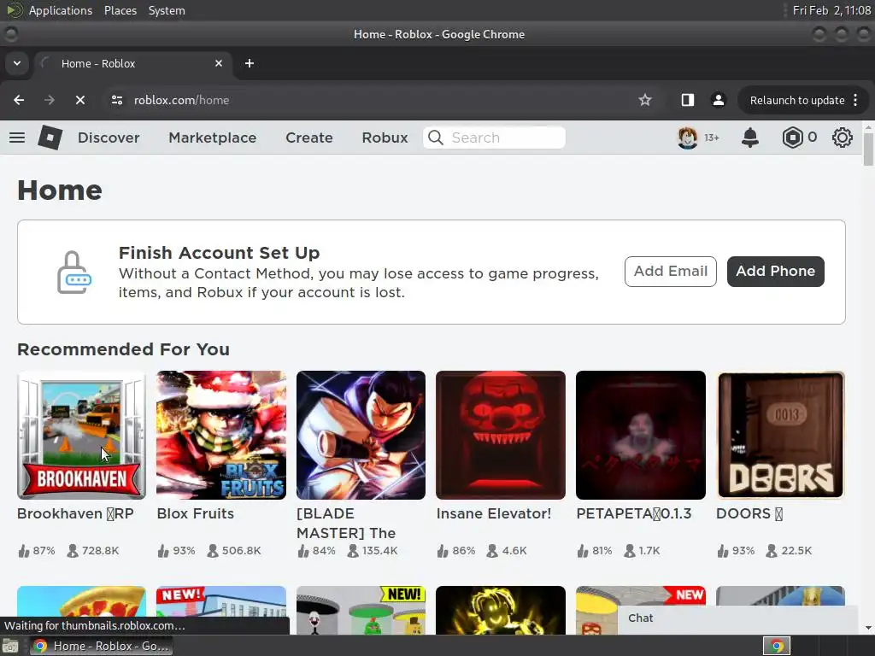This screenshot has height=656, width=875.
Task: Click the Insane Elevator! game title
Action: point(494,513)
